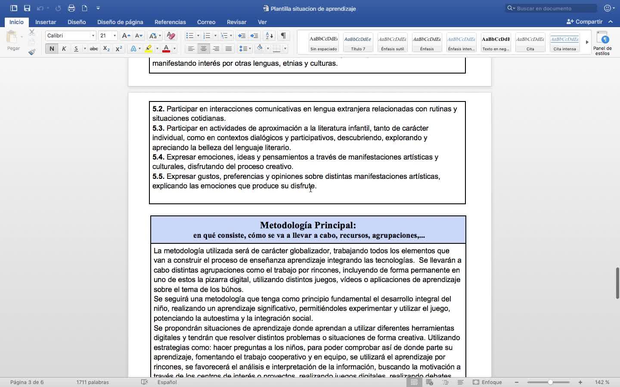
Task: Decrease the paragraph indent
Action: (x=242, y=36)
